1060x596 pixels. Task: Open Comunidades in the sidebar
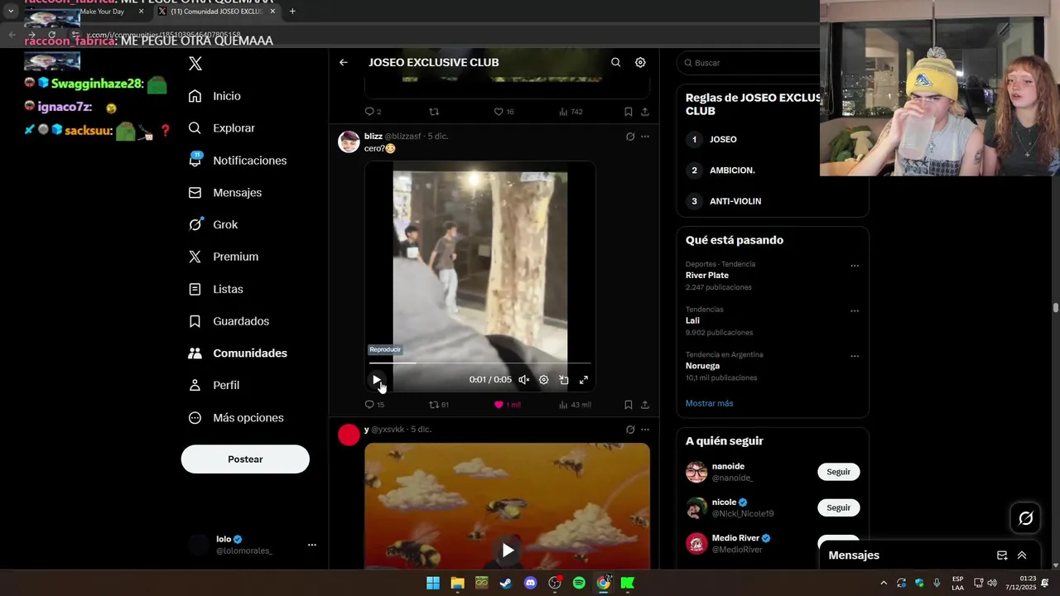coord(238,353)
